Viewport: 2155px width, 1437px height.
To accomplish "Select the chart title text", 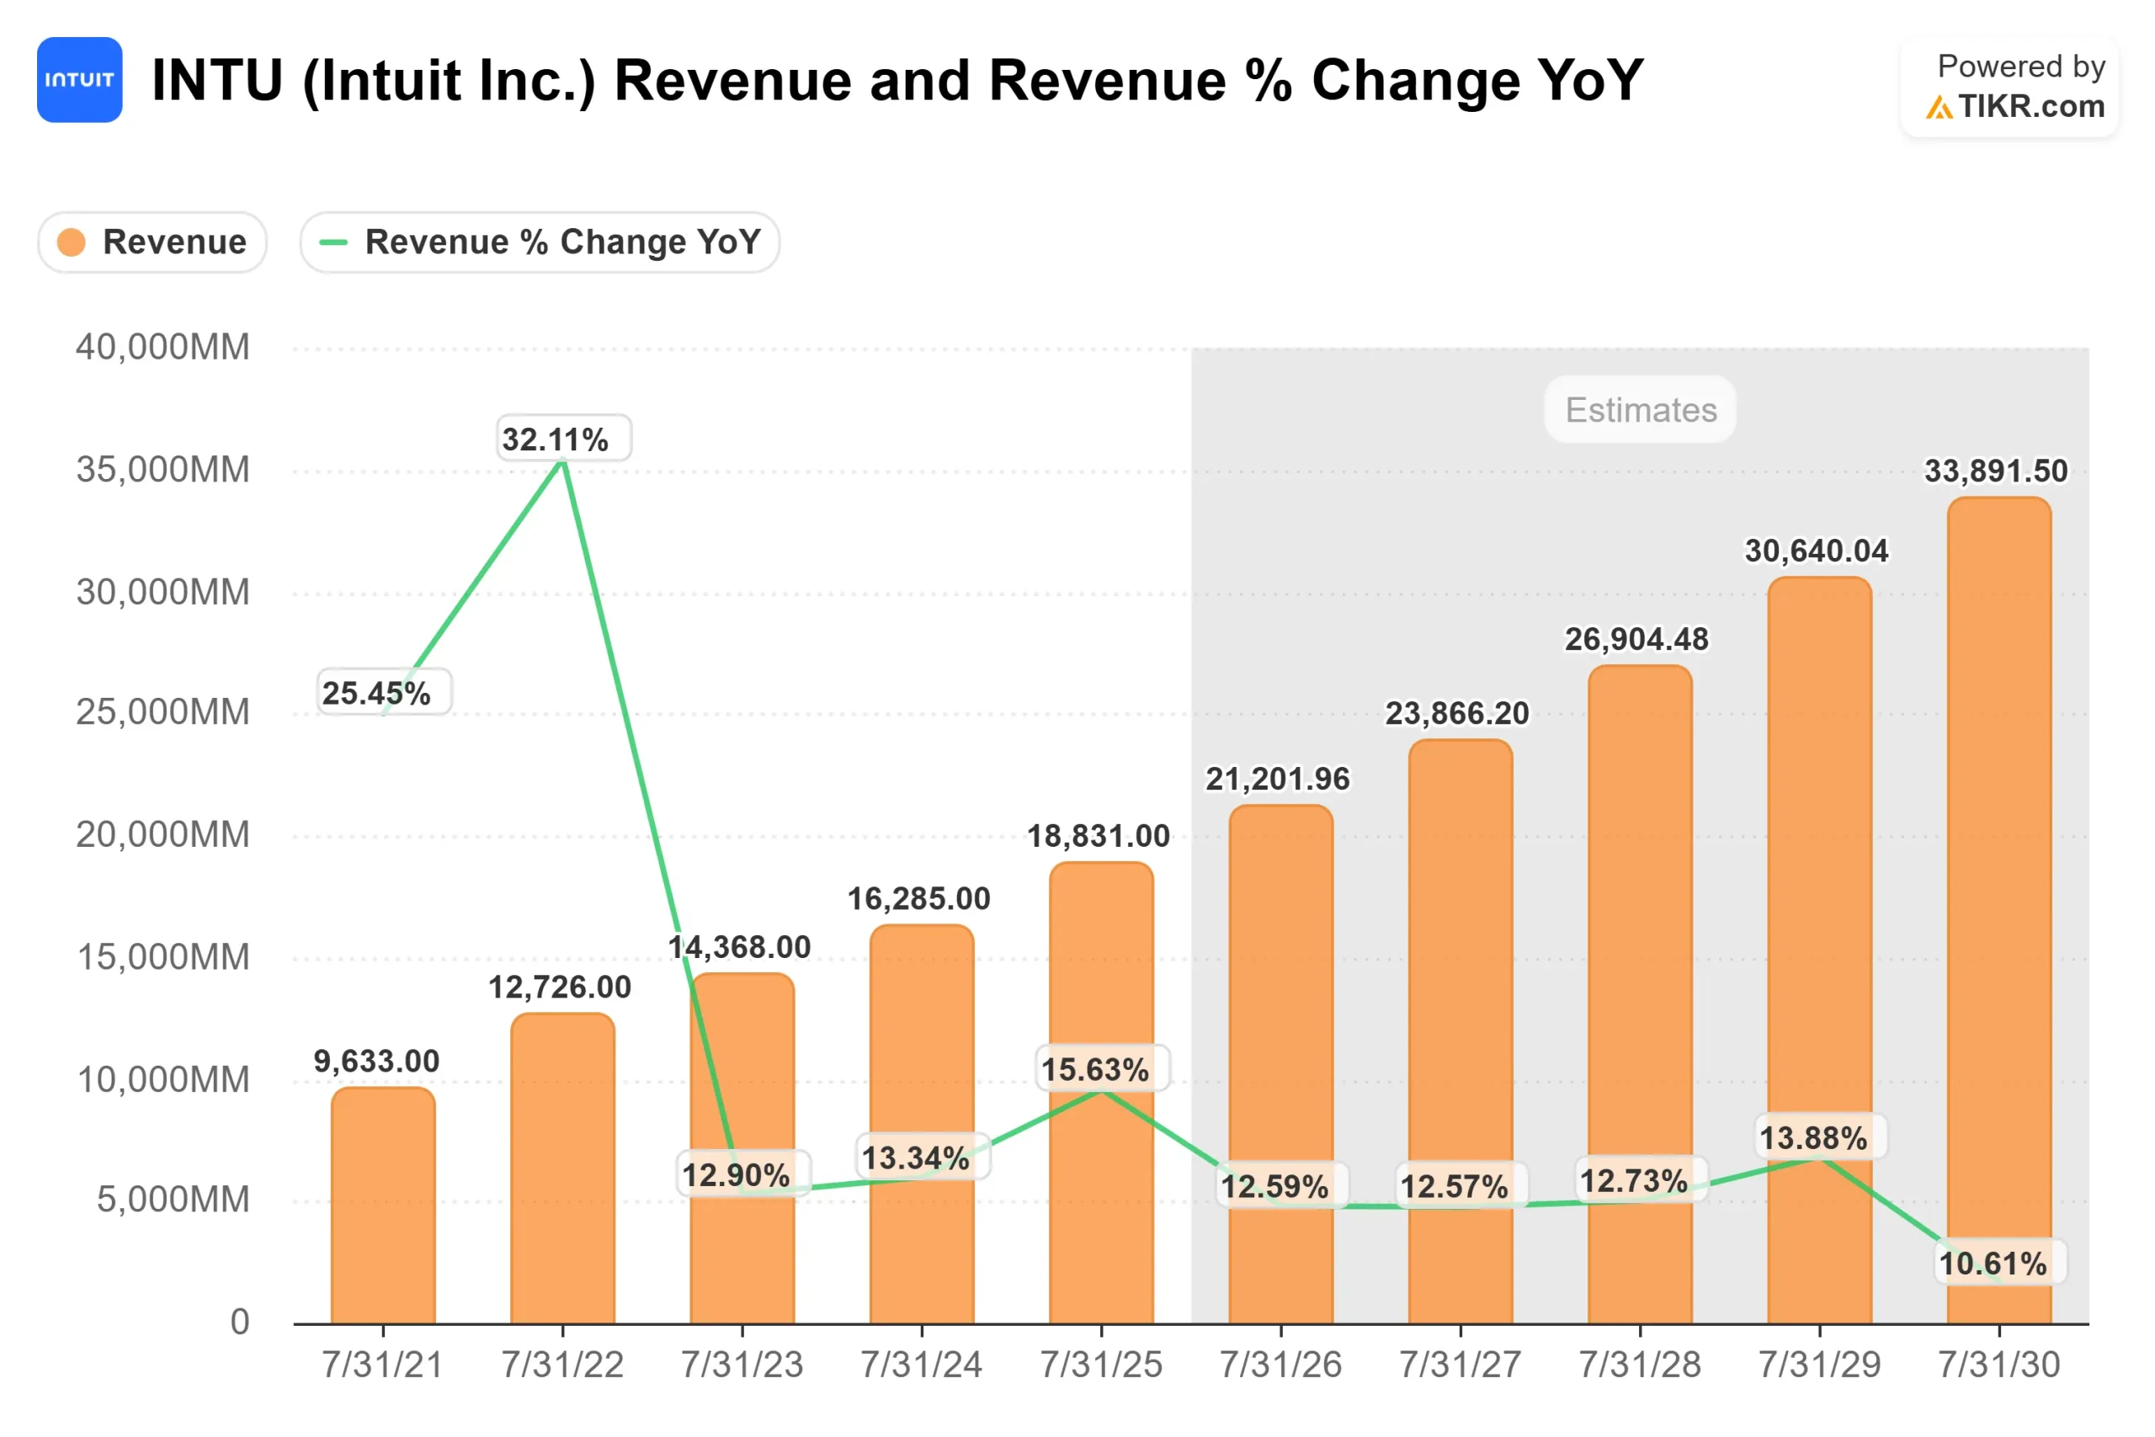I will pos(898,81).
